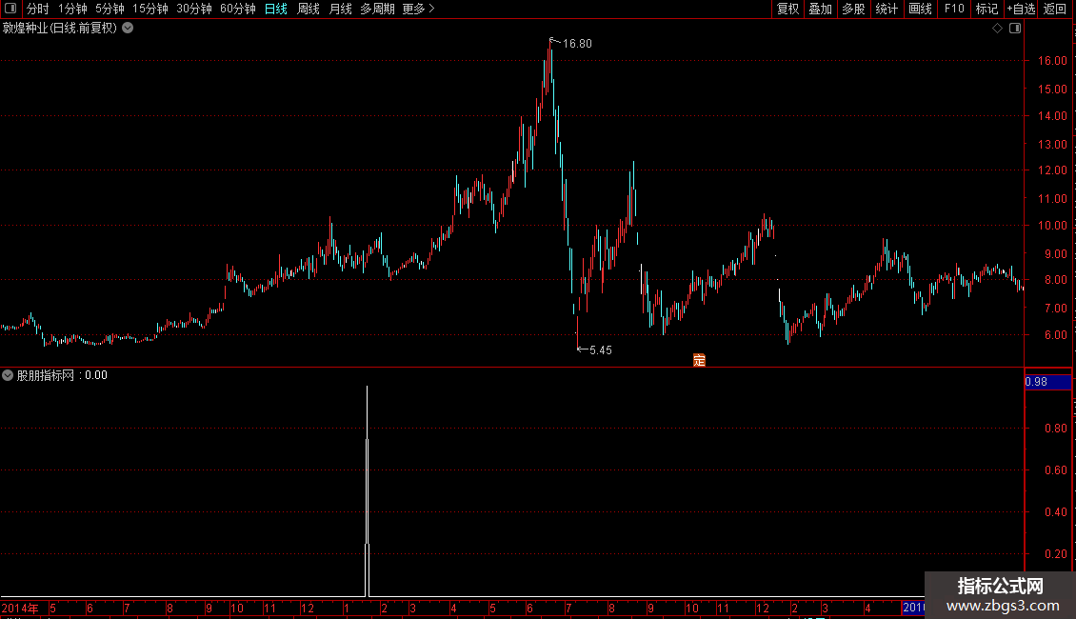The image size is (1076, 619).
Task: Switch to 分时 intraday view
Action: (38, 9)
